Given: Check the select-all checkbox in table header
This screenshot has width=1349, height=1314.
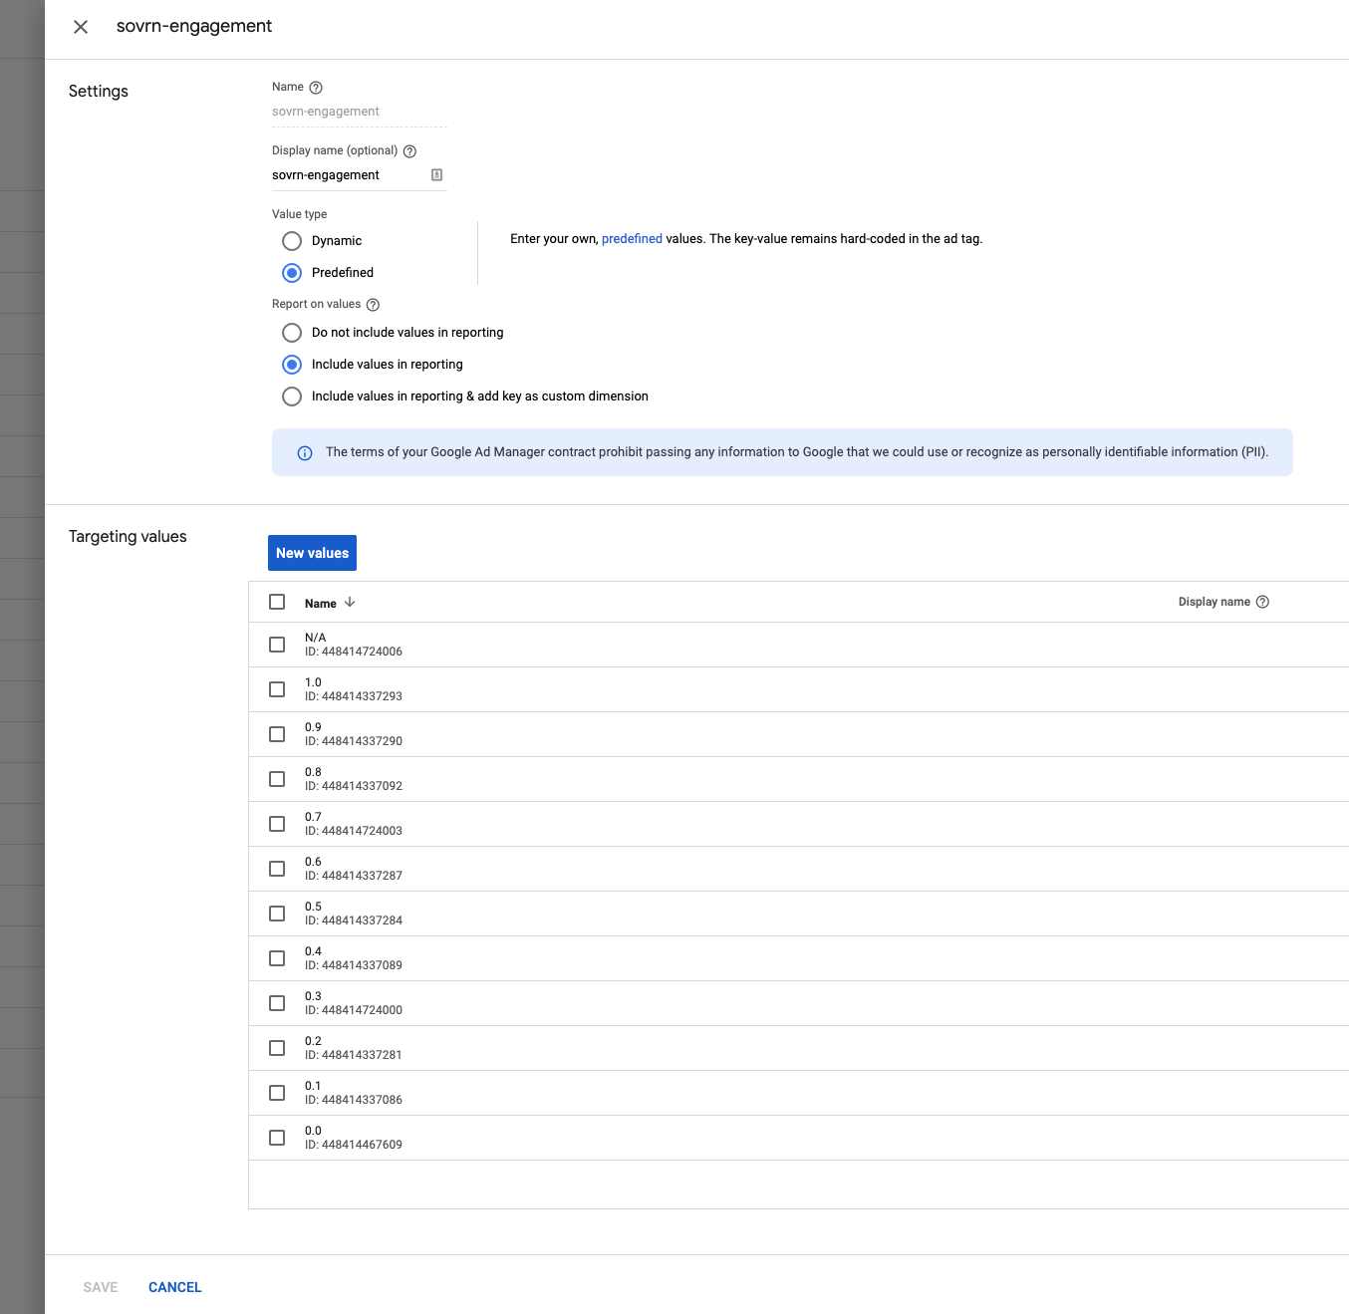Looking at the screenshot, I should pyautogui.click(x=277, y=602).
